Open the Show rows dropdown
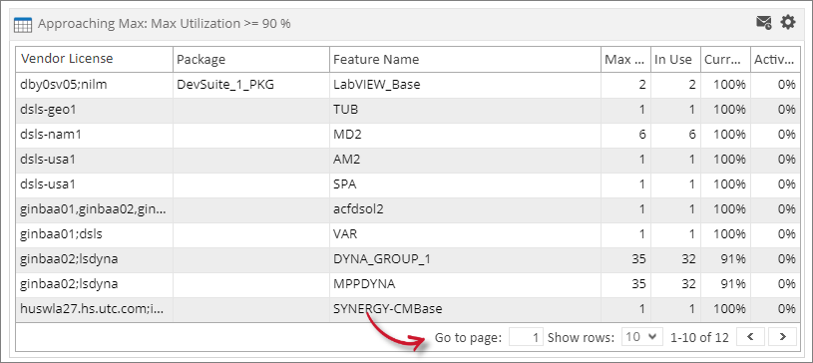 click(641, 337)
